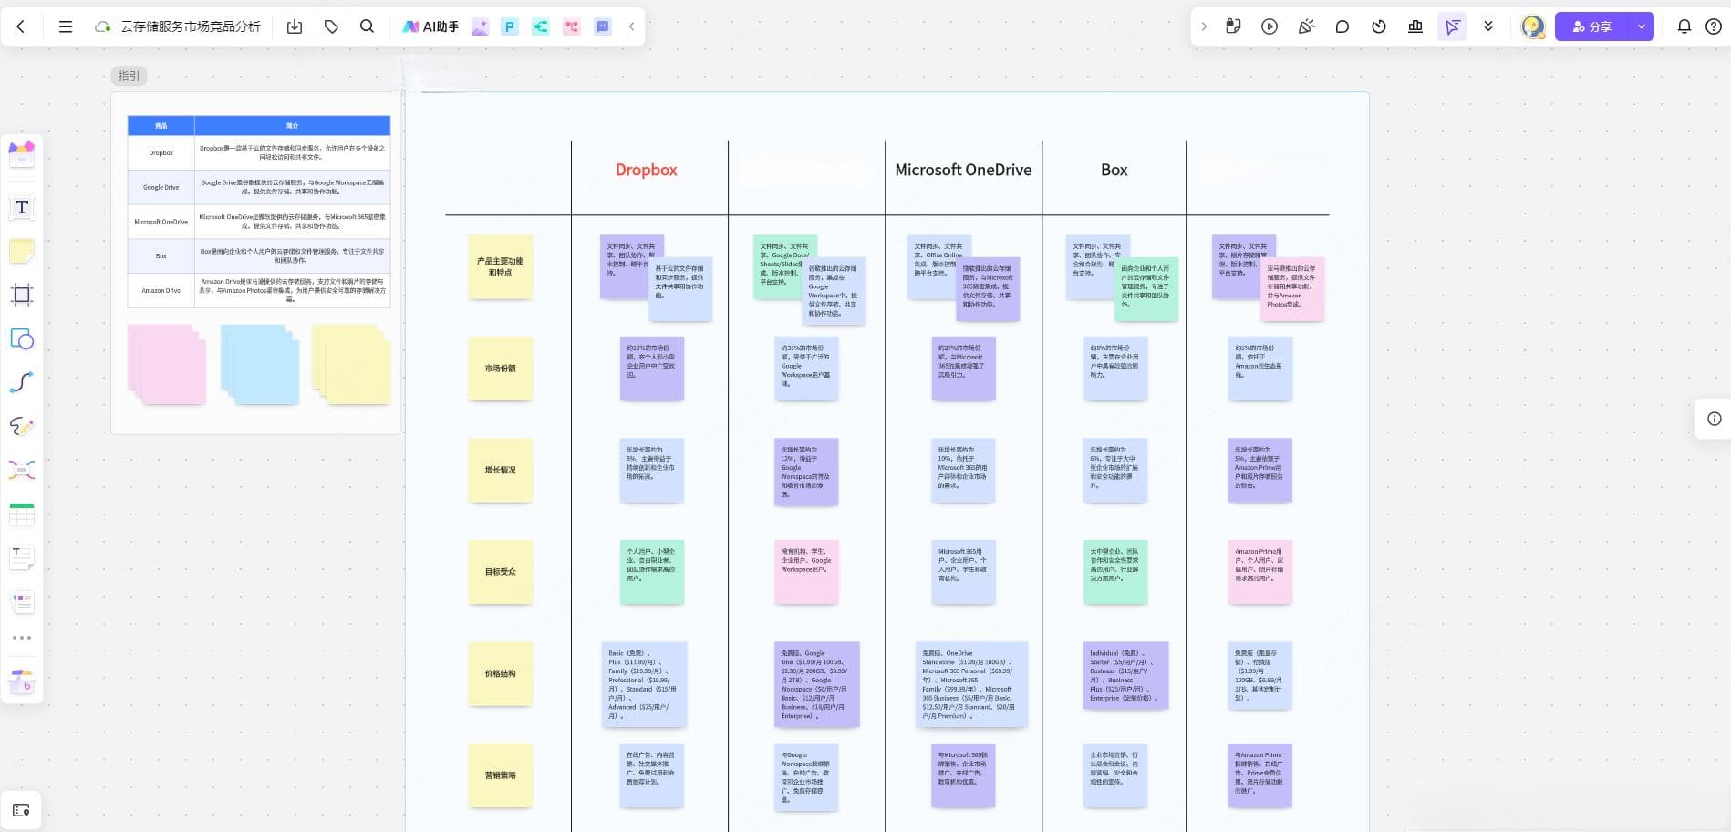Click the Google Drive row in guide table

tap(259, 187)
